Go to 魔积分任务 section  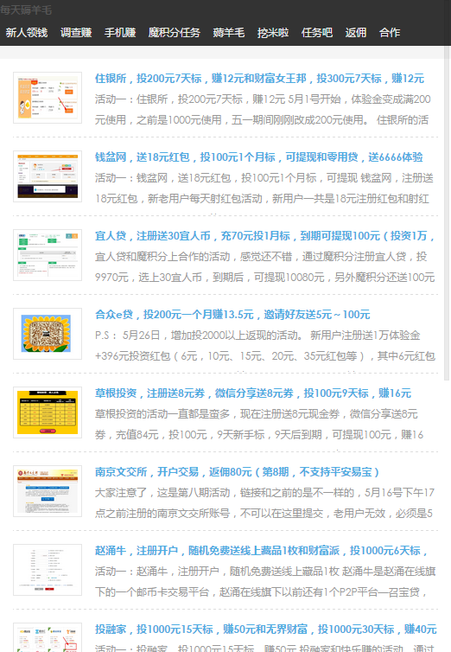[175, 33]
